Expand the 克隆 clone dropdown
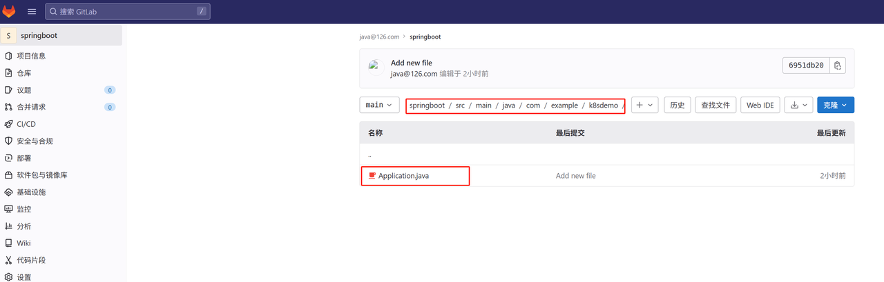The height and width of the screenshot is (282, 884). [836, 105]
